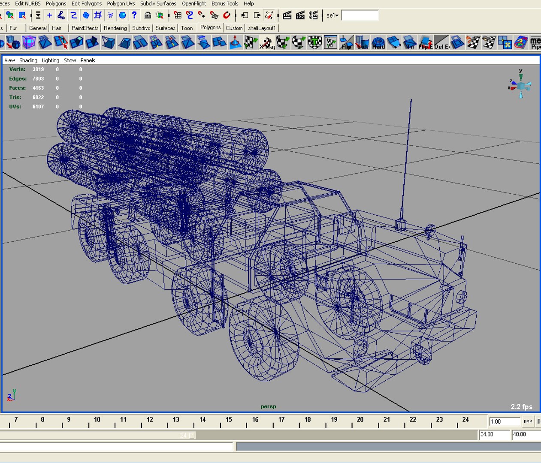The width and height of the screenshot is (541, 463).
Task: Click the planar mapping checker icon
Action: (x=251, y=42)
